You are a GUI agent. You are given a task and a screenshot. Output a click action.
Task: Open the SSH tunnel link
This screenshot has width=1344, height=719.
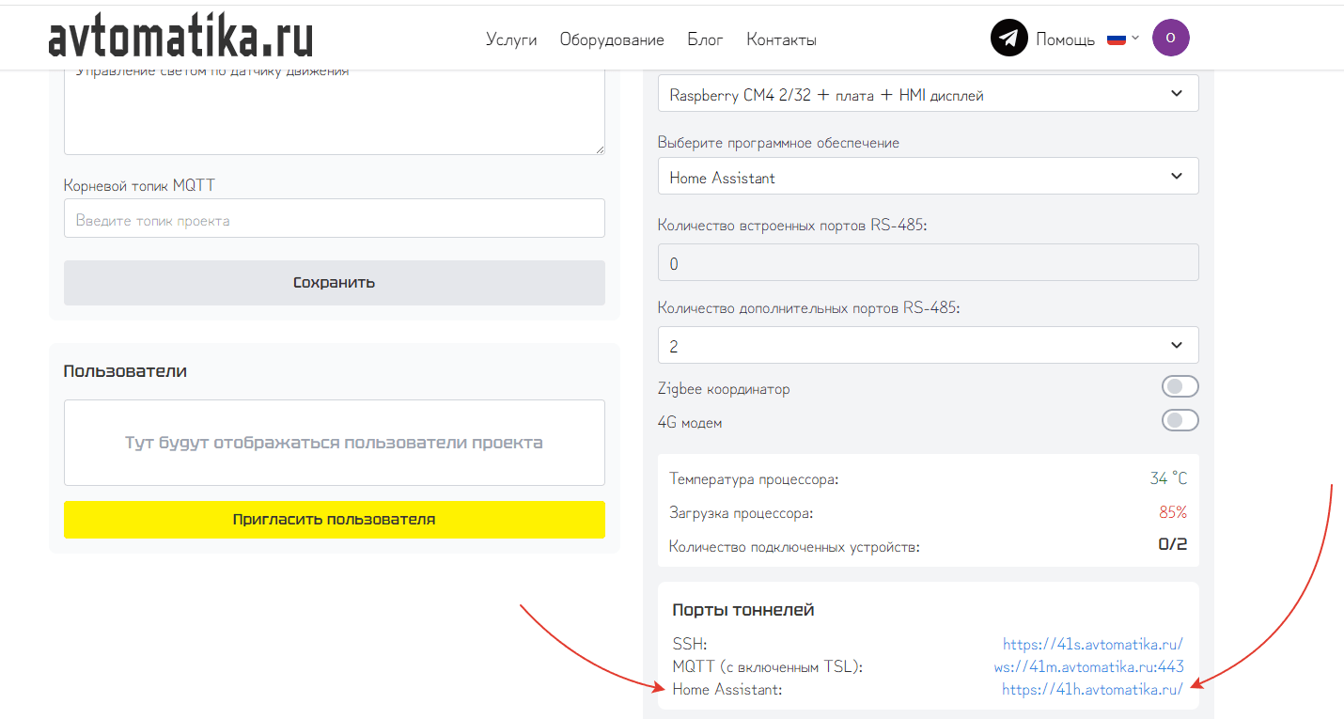pyautogui.click(x=1092, y=645)
